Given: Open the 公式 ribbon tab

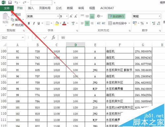Looking at the screenshot, I should 59,8.
